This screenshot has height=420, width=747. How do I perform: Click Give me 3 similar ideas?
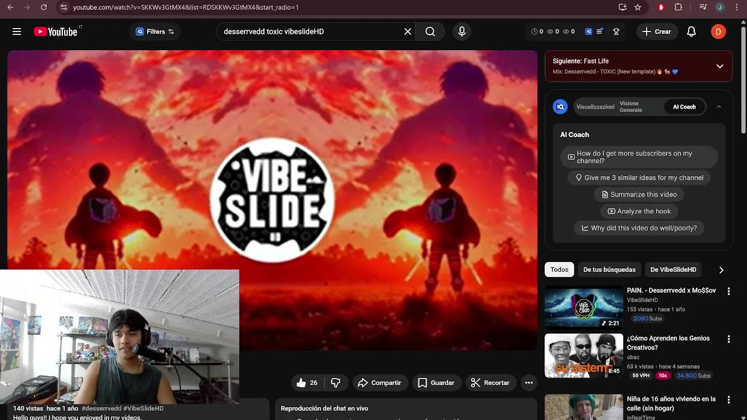(x=639, y=178)
